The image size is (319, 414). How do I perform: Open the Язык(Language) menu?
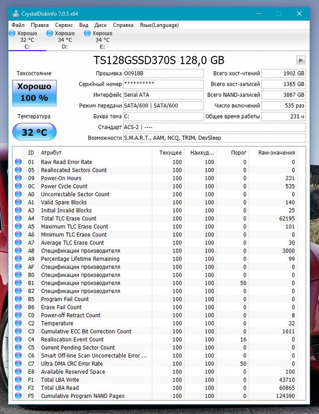[x=159, y=25]
